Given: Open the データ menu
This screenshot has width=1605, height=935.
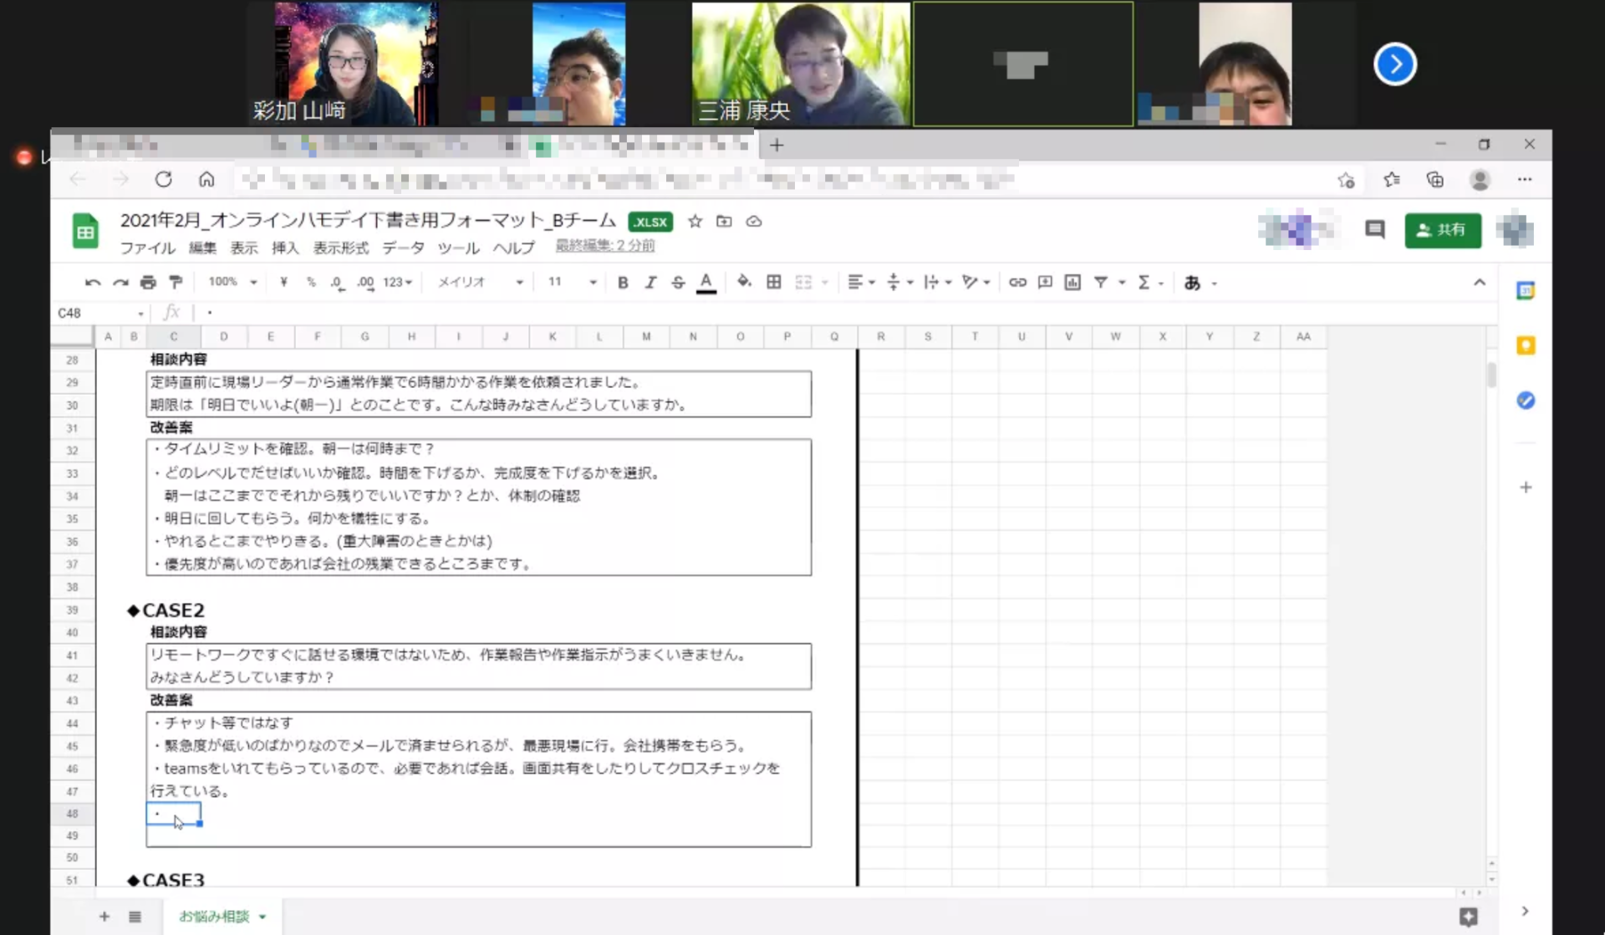Looking at the screenshot, I should tap(404, 248).
